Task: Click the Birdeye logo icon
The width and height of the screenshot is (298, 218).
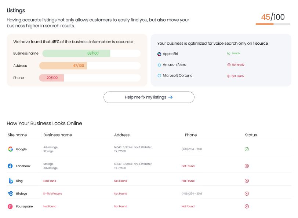Action: coord(10,193)
